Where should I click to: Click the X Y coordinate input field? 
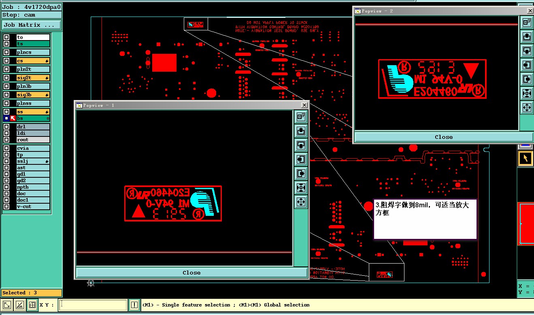coord(93,305)
